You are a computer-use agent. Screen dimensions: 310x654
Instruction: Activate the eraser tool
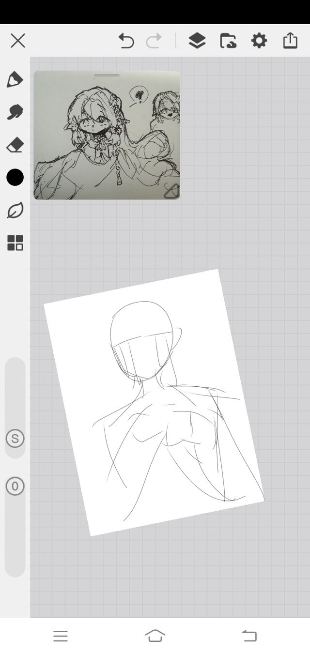15,145
